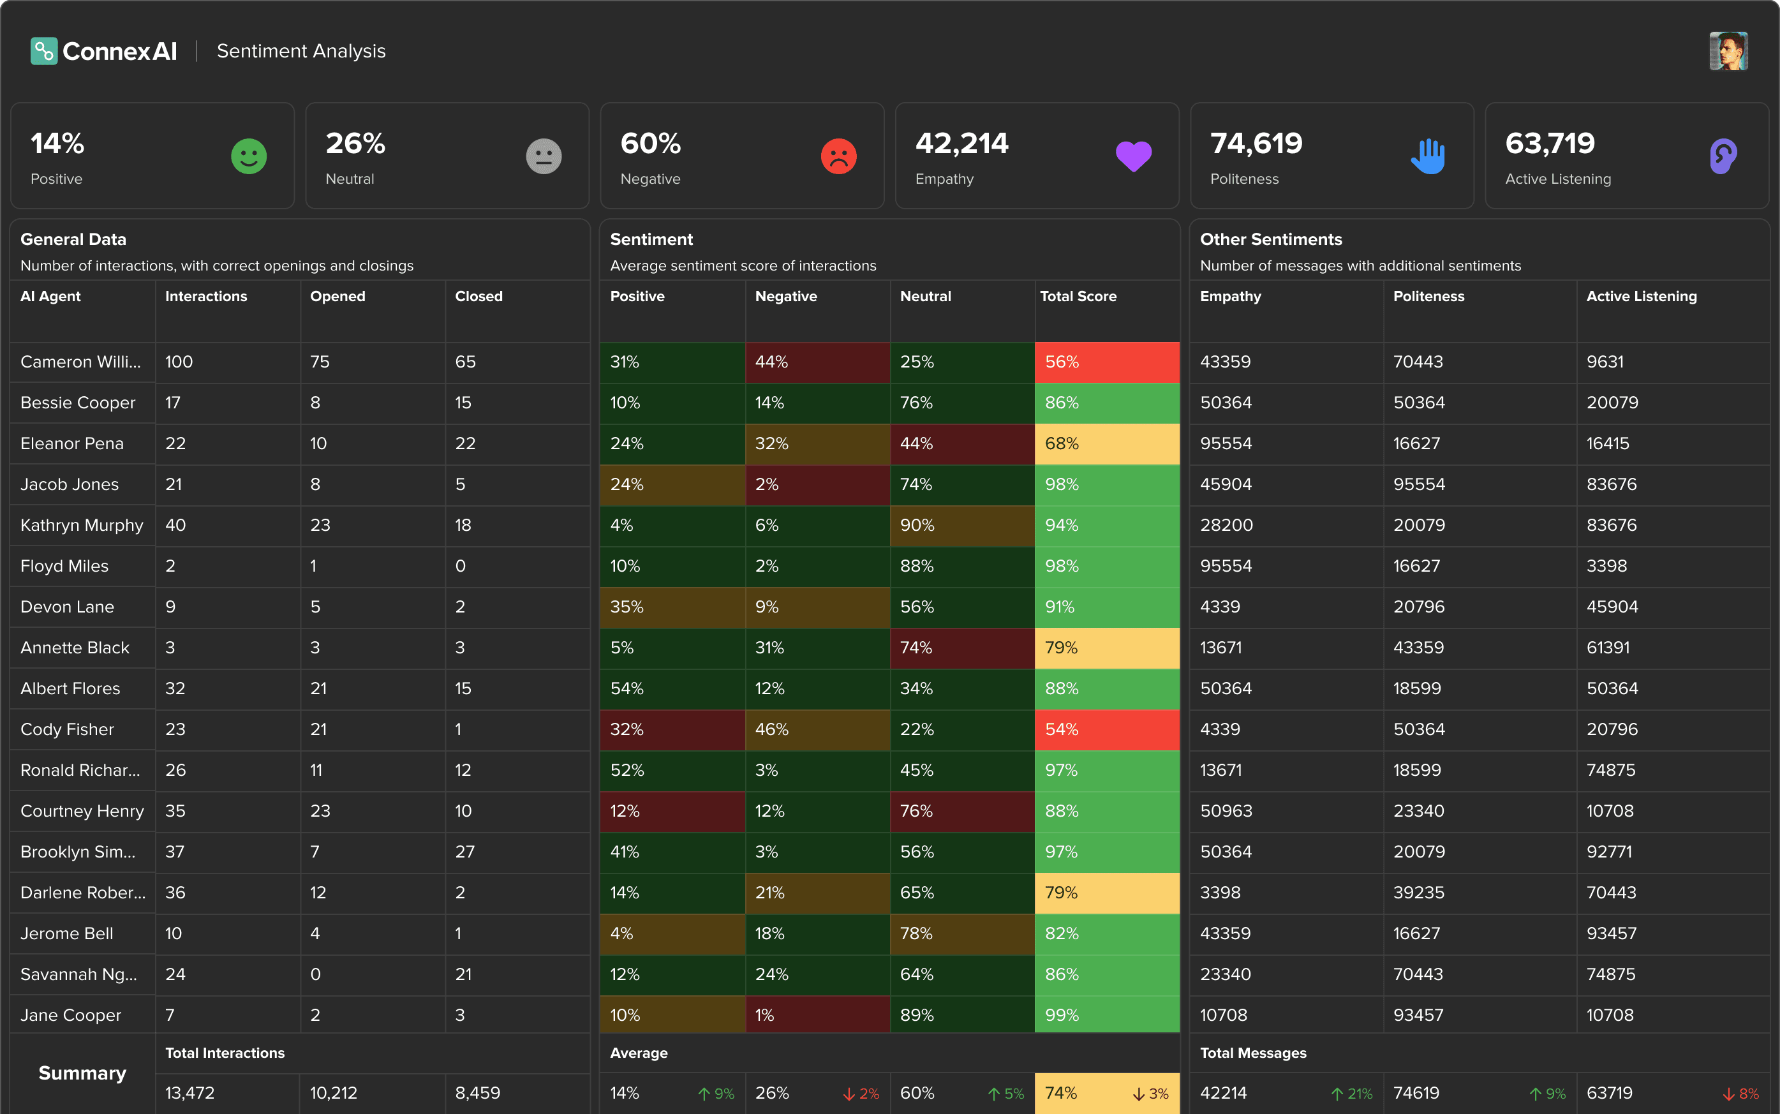Click the red down arrow beside 8%
Screen dimensions: 1780x1114
[x=1728, y=1094]
